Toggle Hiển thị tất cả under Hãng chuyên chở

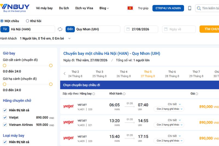coord(5,110)
